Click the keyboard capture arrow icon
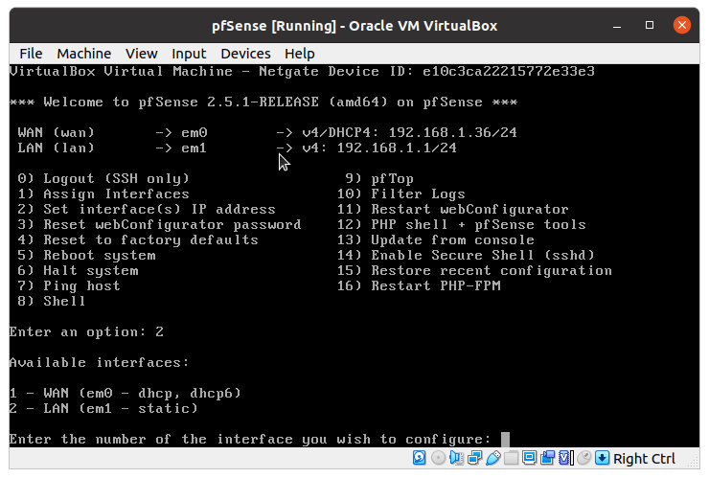Screen dimensions: 709x478 (602, 458)
